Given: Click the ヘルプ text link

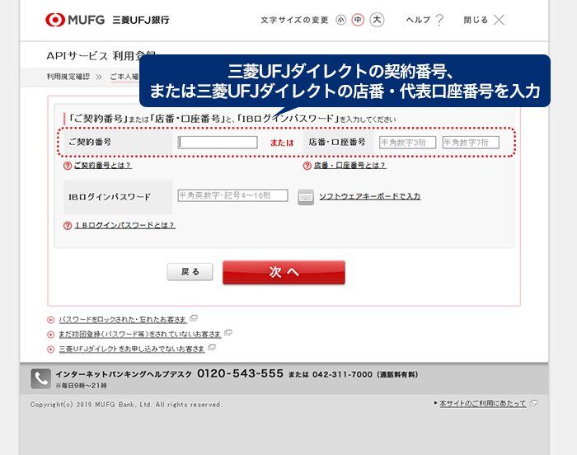Looking at the screenshot, I should click(418, 20).
